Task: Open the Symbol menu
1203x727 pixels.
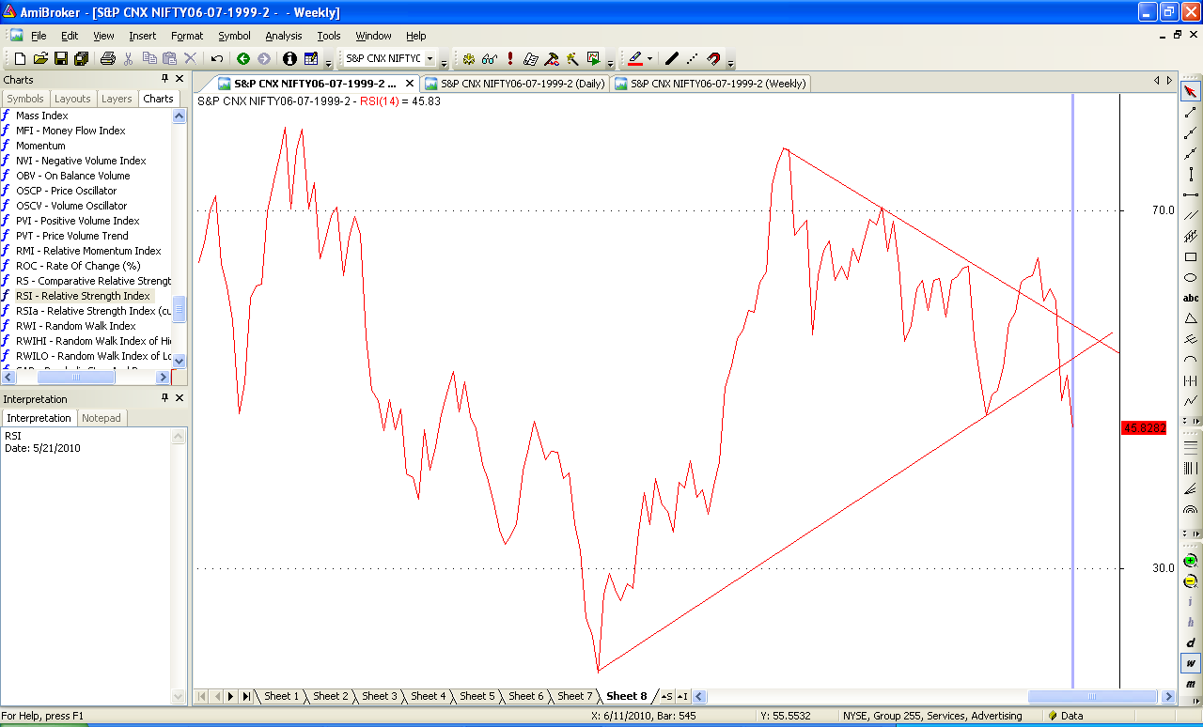Action: coord(234,36)
